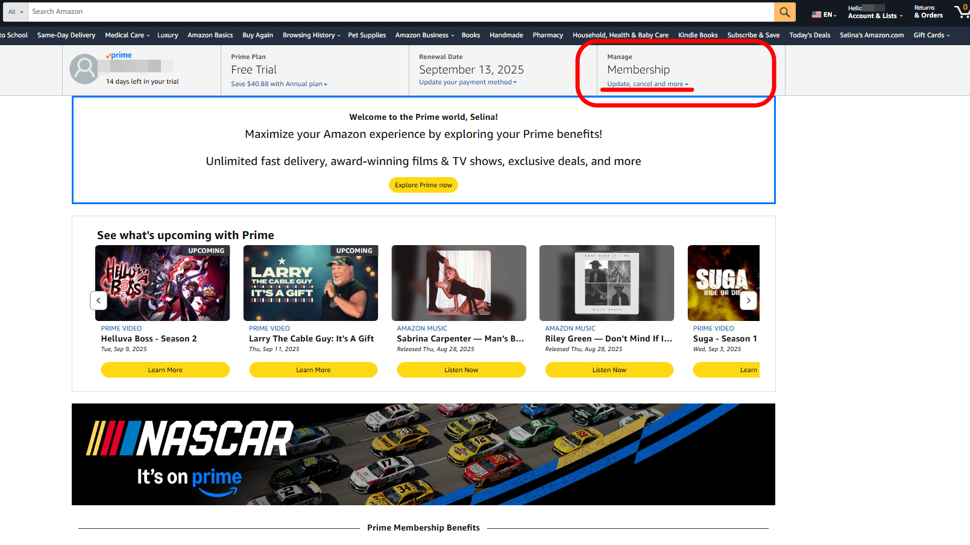970x545 pixels.
Task: Click AMAZON MUSIC label above Sabrina Carpenter
Action: click(422, 329)
